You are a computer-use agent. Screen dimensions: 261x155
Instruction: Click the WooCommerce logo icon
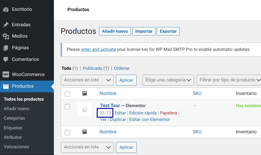point(6,74)
